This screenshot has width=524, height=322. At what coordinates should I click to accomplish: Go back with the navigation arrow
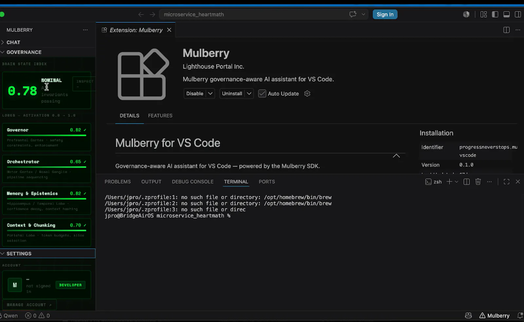click(x=141, y=14)
